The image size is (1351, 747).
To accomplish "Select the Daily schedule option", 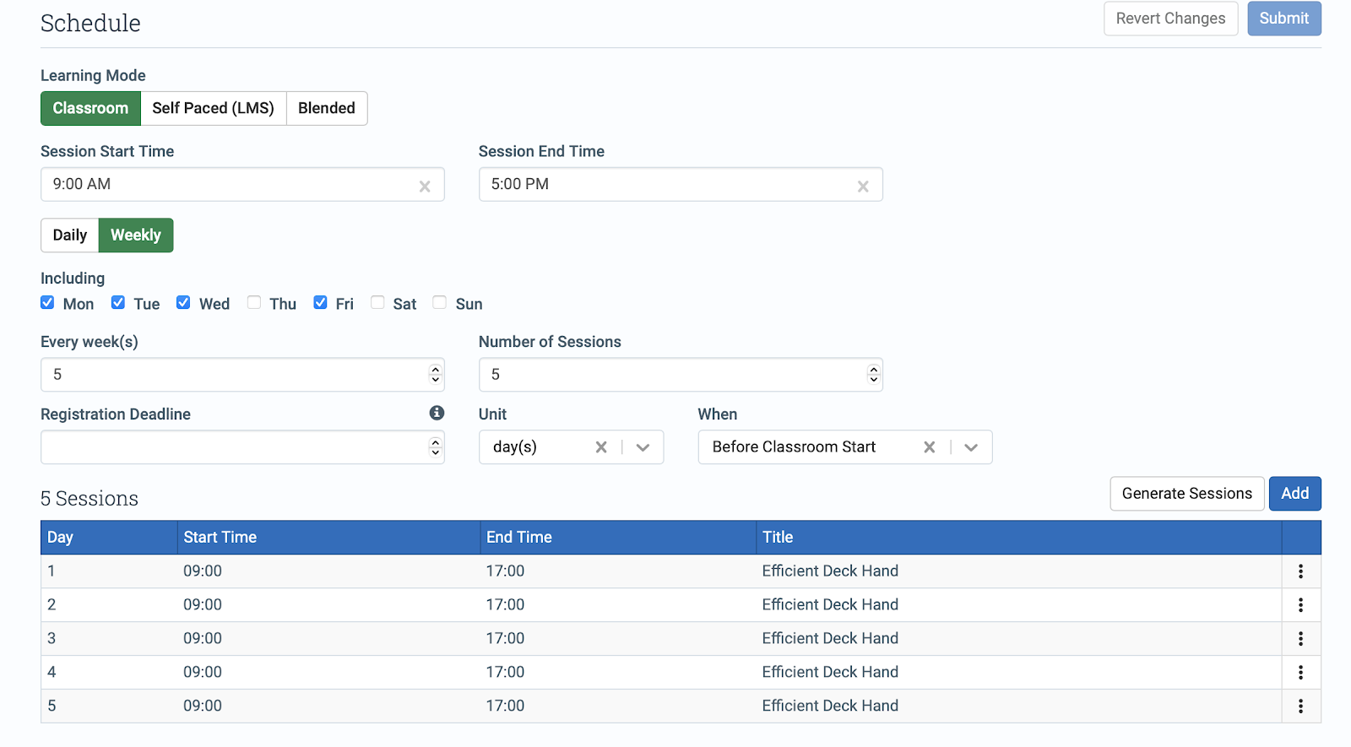I will pos(70,235).
